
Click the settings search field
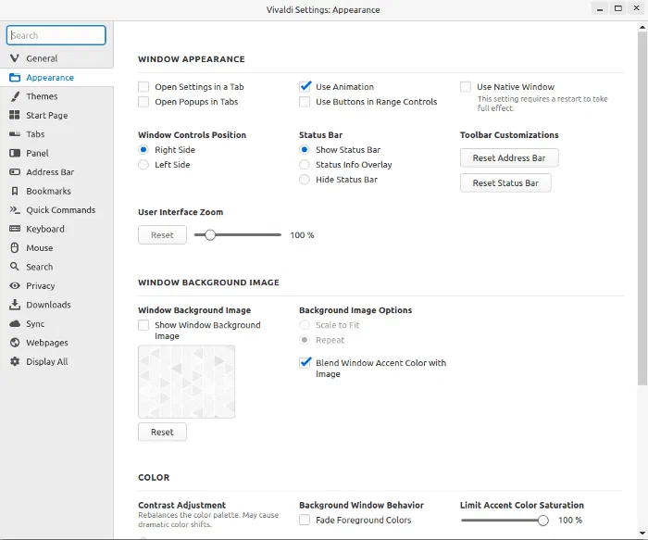pos(56,35)
